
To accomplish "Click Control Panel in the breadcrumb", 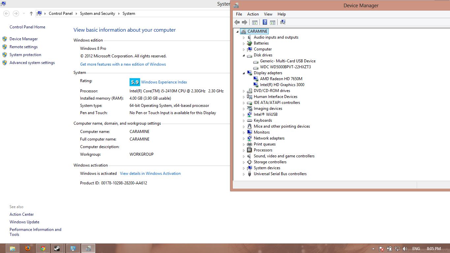I will [x=61, y=14].
